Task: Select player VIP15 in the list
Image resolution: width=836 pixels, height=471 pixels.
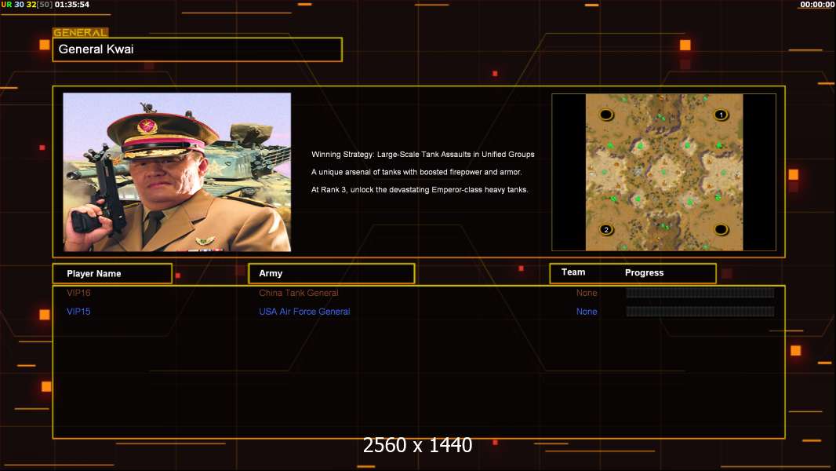Action: [x=79, y=312]
